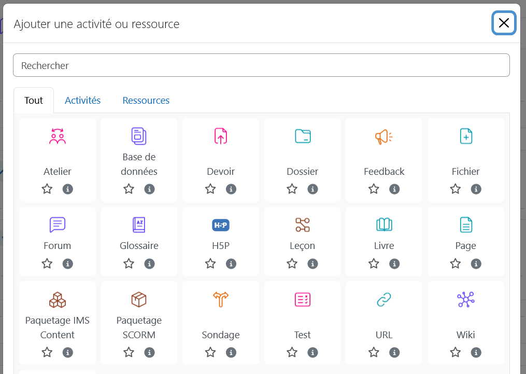Image resolution: width=526 pixels, height=374 pixels.
Task: Choose the Devoir activity icon
Action: click(221, 136)
